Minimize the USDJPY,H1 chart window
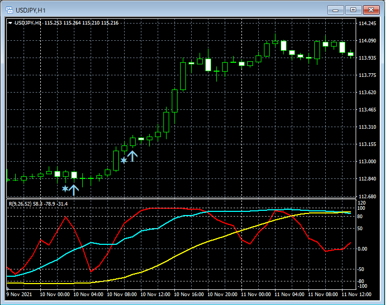Screen dimensions: 386x305 [x=336, y=10]
